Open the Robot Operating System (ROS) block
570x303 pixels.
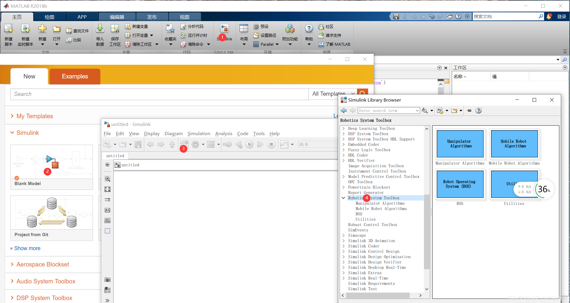pos(460,184)
